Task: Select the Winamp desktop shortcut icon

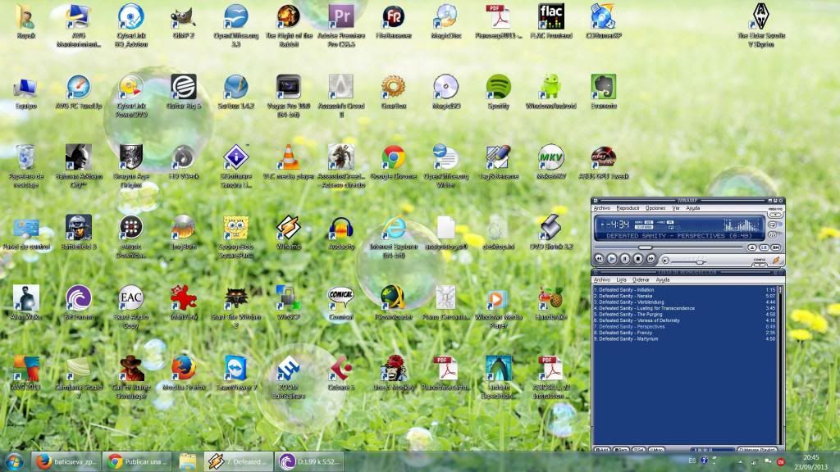Action: [288, 233]
